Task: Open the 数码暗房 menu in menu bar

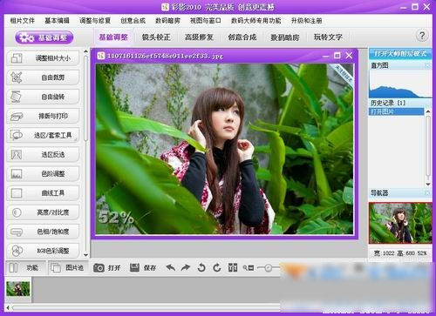Action: click(x=167, y=21)
